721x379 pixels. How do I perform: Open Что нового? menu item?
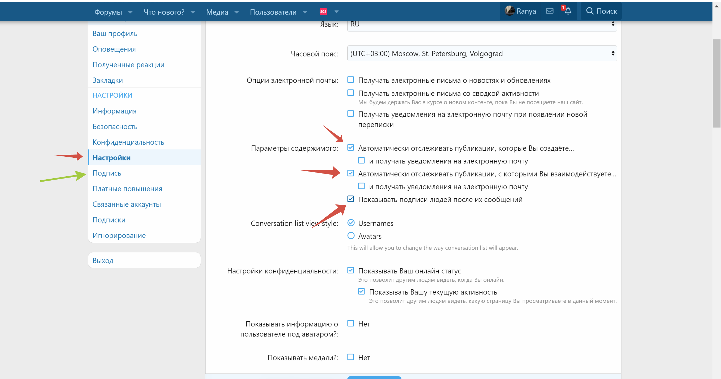pyautogui.click(x=164, y=12)
